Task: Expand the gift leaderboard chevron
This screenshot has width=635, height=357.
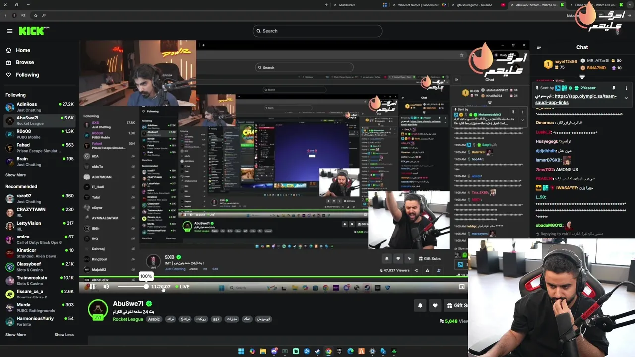Action: [x=582, y=77]
